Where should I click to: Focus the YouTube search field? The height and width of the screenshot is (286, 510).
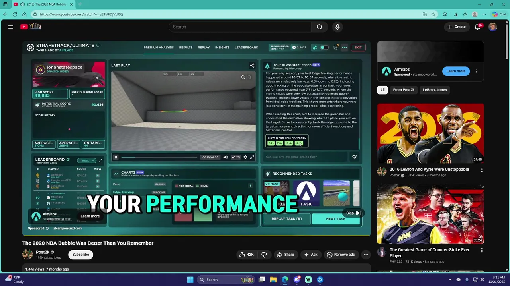(240, 27)
